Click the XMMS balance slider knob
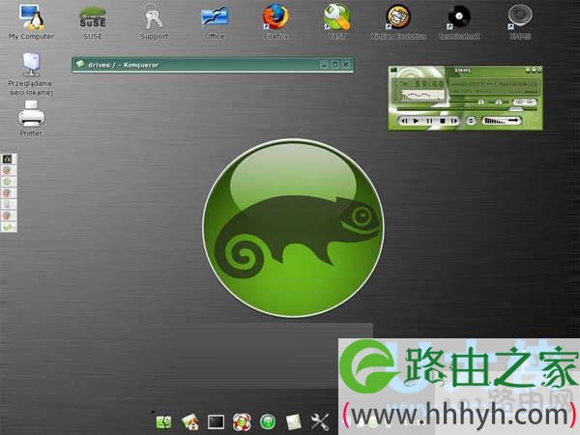The width and height of the screenshot is (580, 435). coord(498,101)
